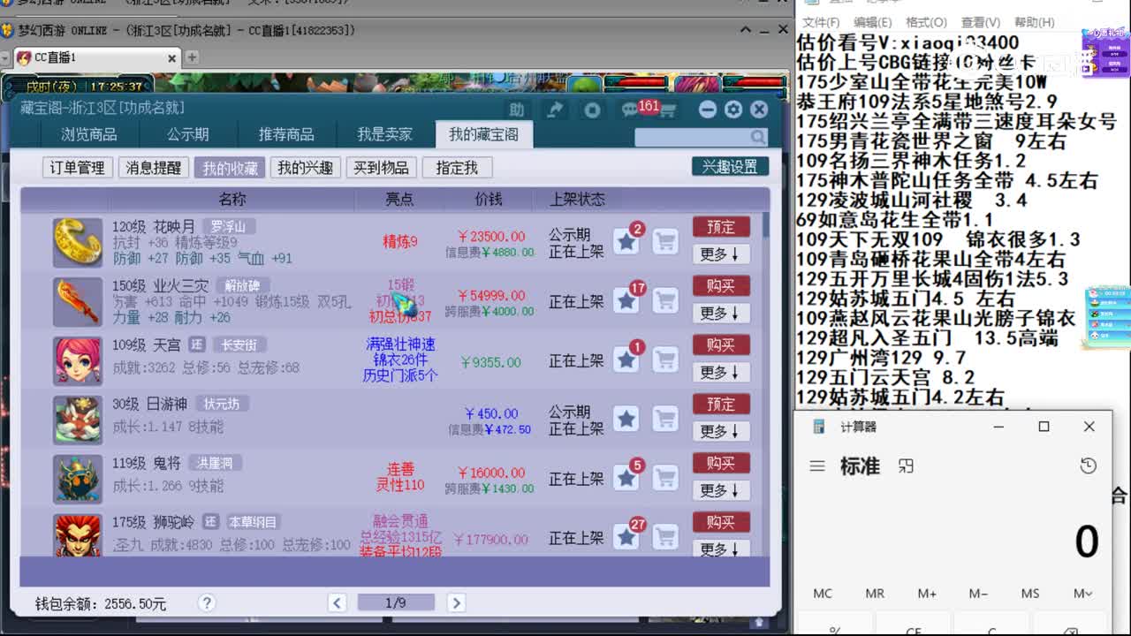
Task: Open 消息提醒 sub-tab
Action: point(153,168)
